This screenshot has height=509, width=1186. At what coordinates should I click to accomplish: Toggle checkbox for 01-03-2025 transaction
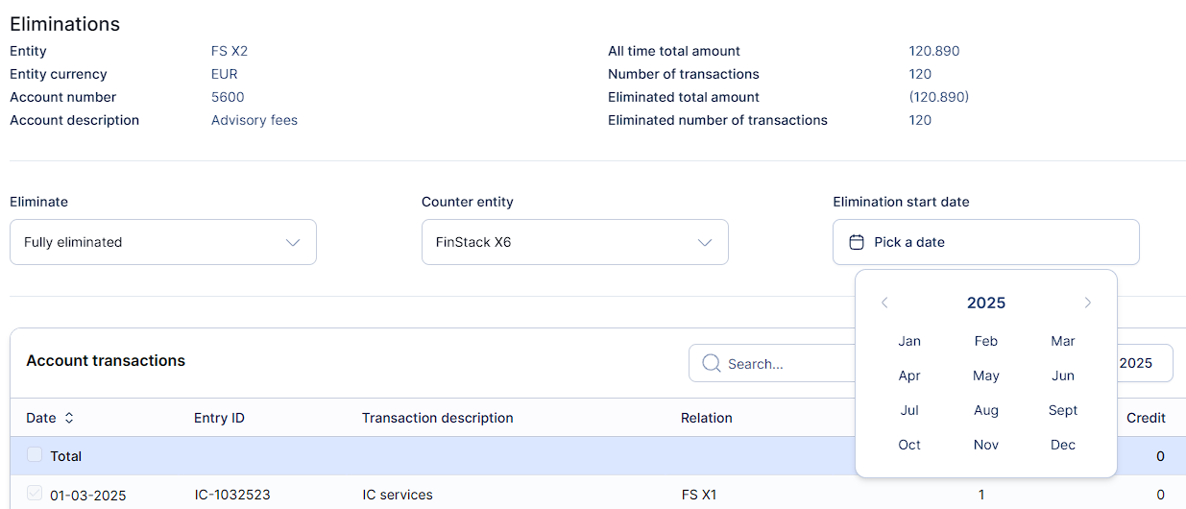35,494
